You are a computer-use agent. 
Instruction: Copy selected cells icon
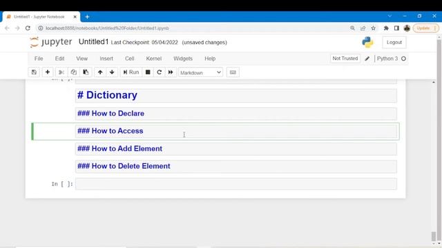click(x=74, y=72)
